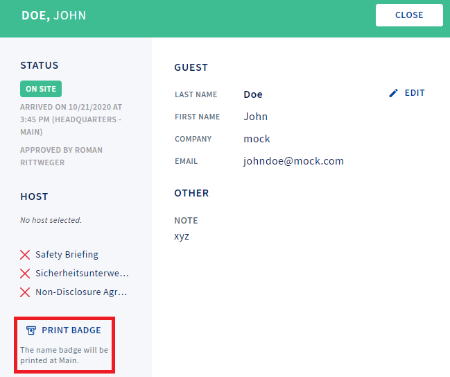Click the pencil edit icon
This screenshot has width=450, height=377.
(393, 93)
